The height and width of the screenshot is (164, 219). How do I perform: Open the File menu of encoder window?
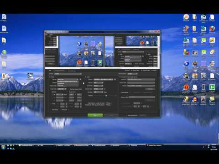click(47, 35)
